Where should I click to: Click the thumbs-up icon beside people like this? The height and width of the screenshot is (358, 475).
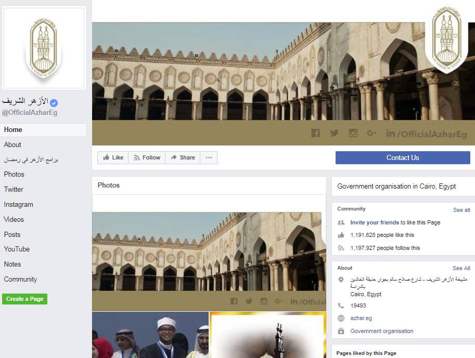point(341,235)
